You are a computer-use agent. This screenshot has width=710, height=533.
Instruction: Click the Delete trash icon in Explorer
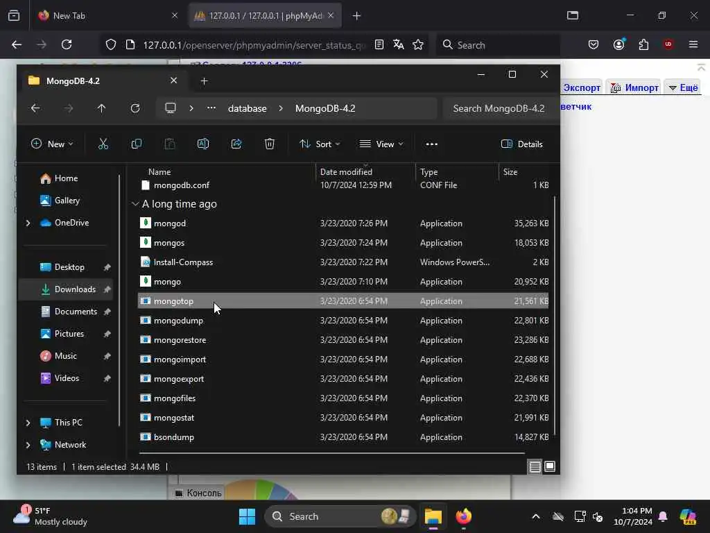click(270, 144)
